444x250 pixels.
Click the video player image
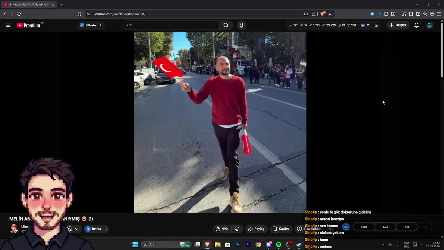pos(220,122)
